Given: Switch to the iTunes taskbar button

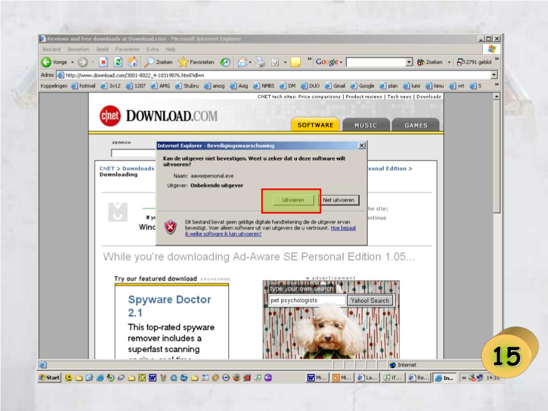Looking at the screenshot, I should [x=393, y=378].
